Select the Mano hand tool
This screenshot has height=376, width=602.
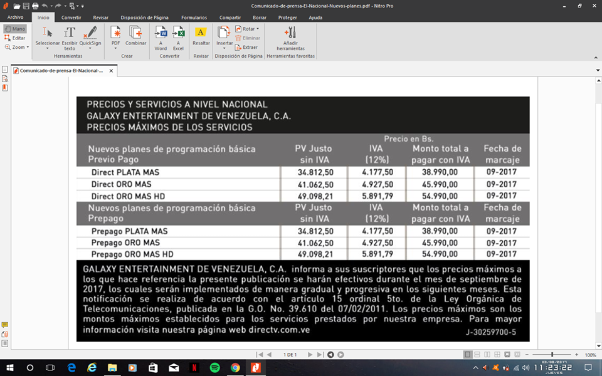coord(15,29)
